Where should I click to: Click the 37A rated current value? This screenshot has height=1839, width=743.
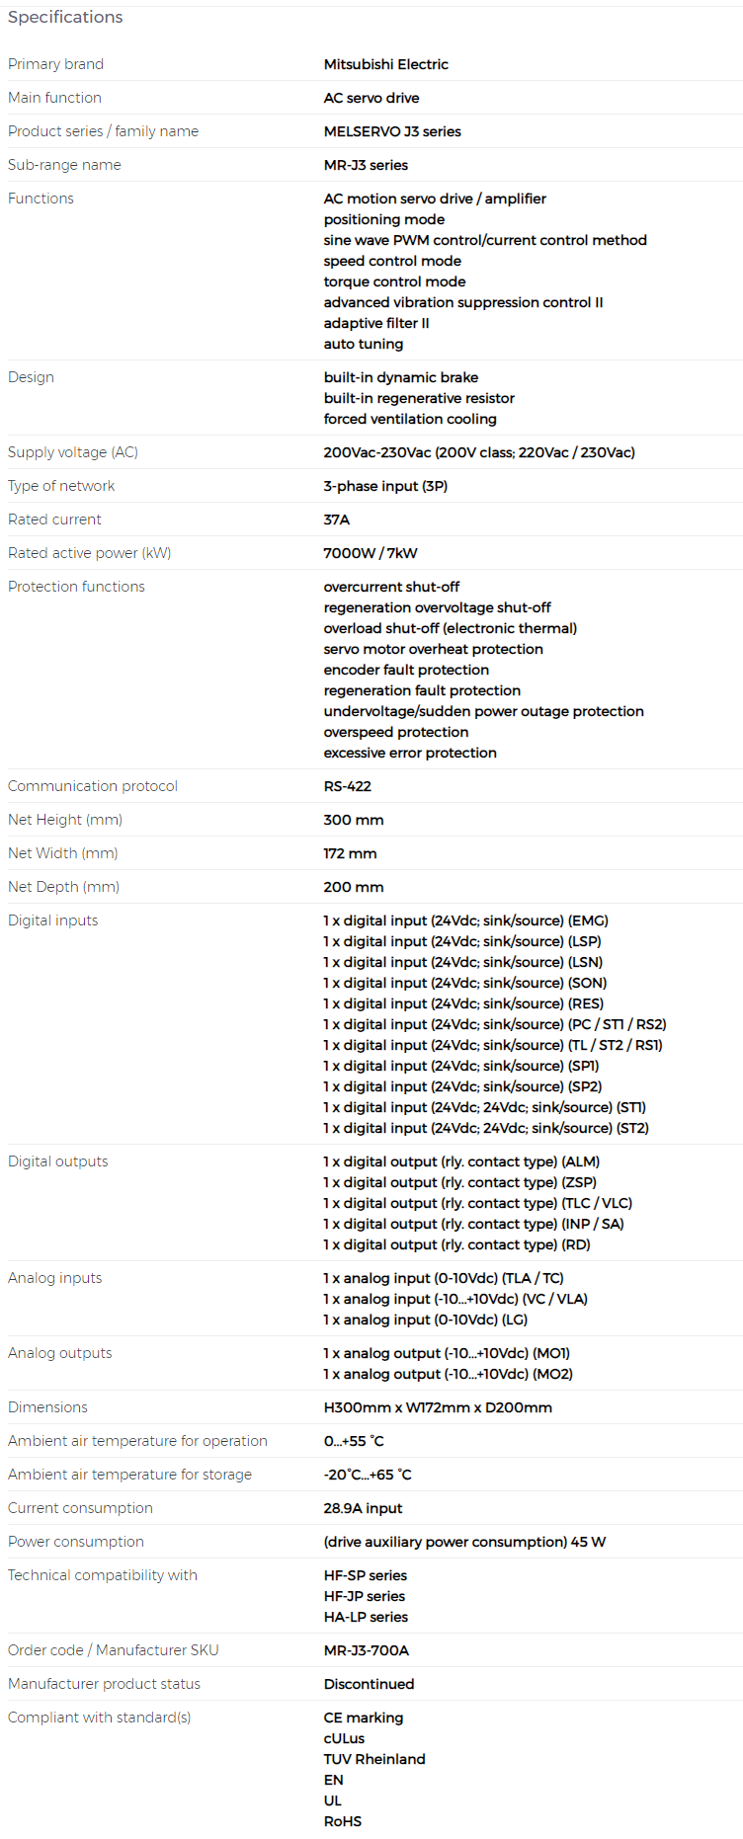(336, 520)
